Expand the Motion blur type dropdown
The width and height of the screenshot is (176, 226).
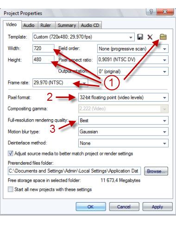pos(123,132)
